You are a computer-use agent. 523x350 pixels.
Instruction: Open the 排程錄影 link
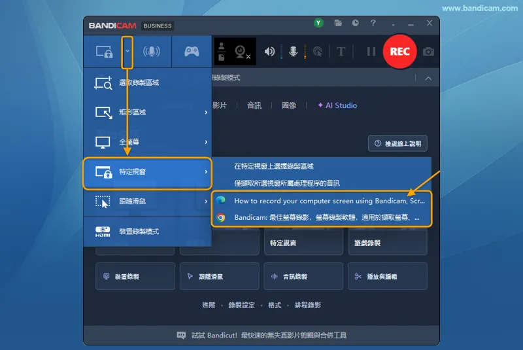307,305
